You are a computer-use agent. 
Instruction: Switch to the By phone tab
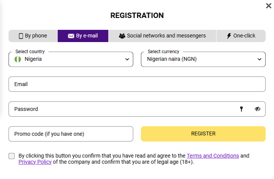[33, 36]
